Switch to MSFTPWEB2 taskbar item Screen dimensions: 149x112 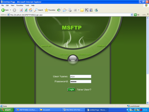(27, 110)
